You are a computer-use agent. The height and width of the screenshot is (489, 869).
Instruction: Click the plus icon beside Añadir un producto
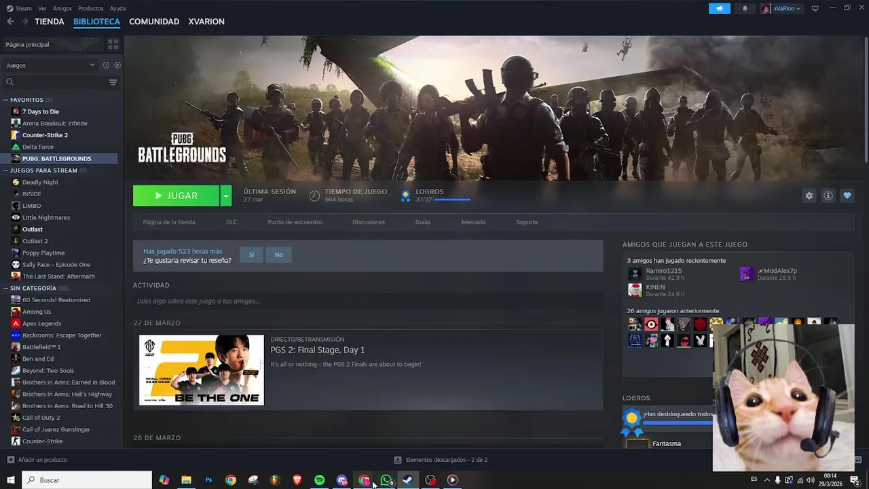pyautogui.click(x=10, y=460)
